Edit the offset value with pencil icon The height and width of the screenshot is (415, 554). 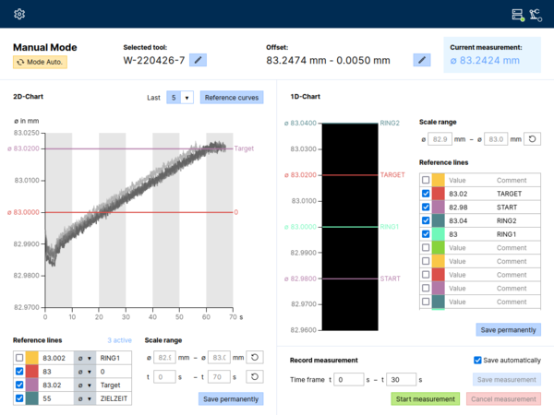click(x=422, y=60)
